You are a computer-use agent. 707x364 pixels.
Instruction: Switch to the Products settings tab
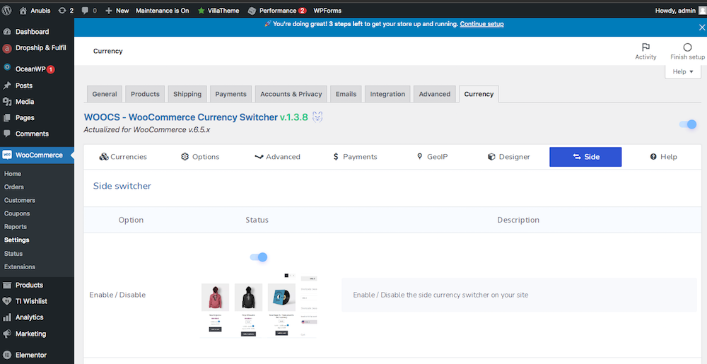(145, 94)
